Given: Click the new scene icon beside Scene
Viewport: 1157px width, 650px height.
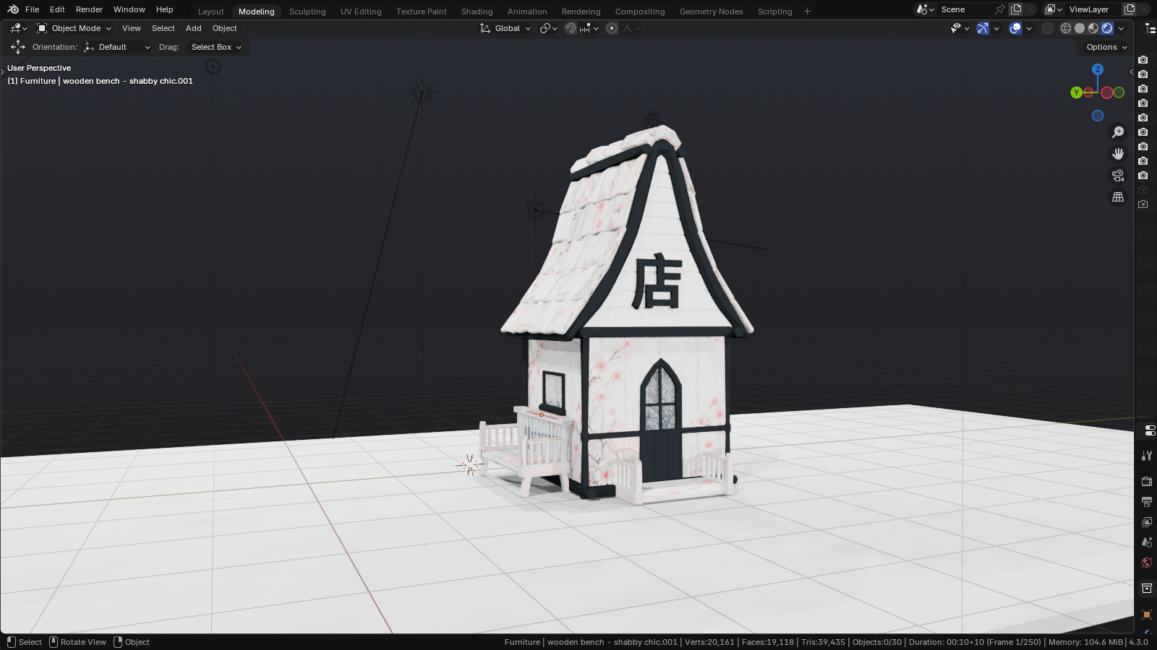Looking at the screenshot, I should pyautogui.click(x=1016, y=9).
